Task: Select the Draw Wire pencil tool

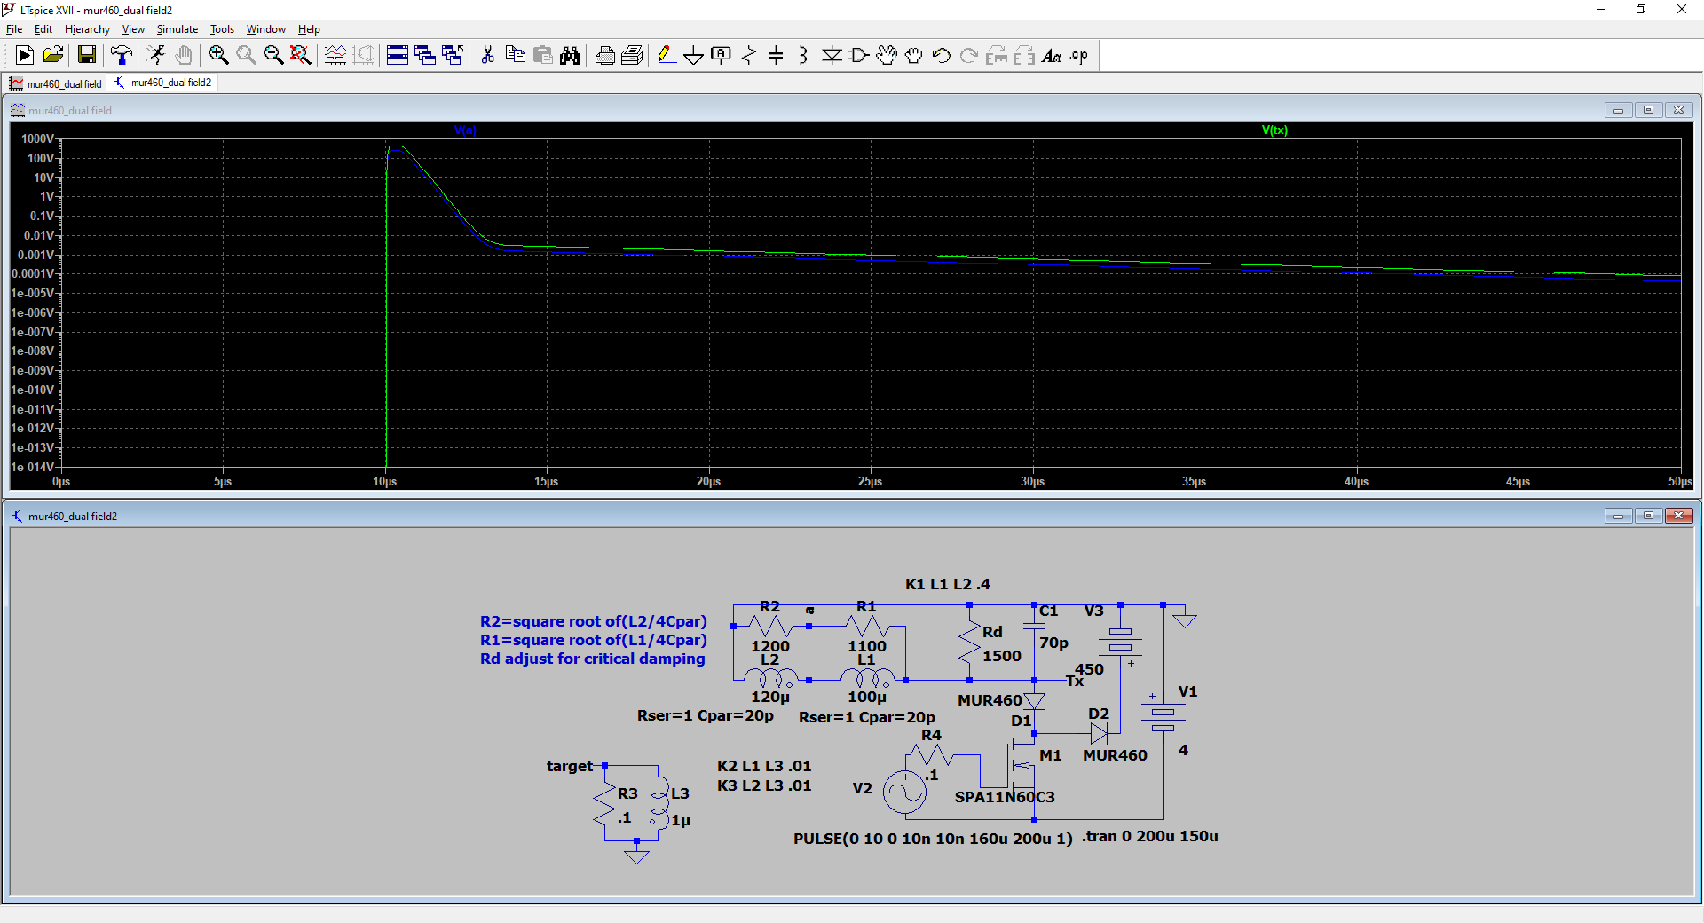Action: [666, 56]
